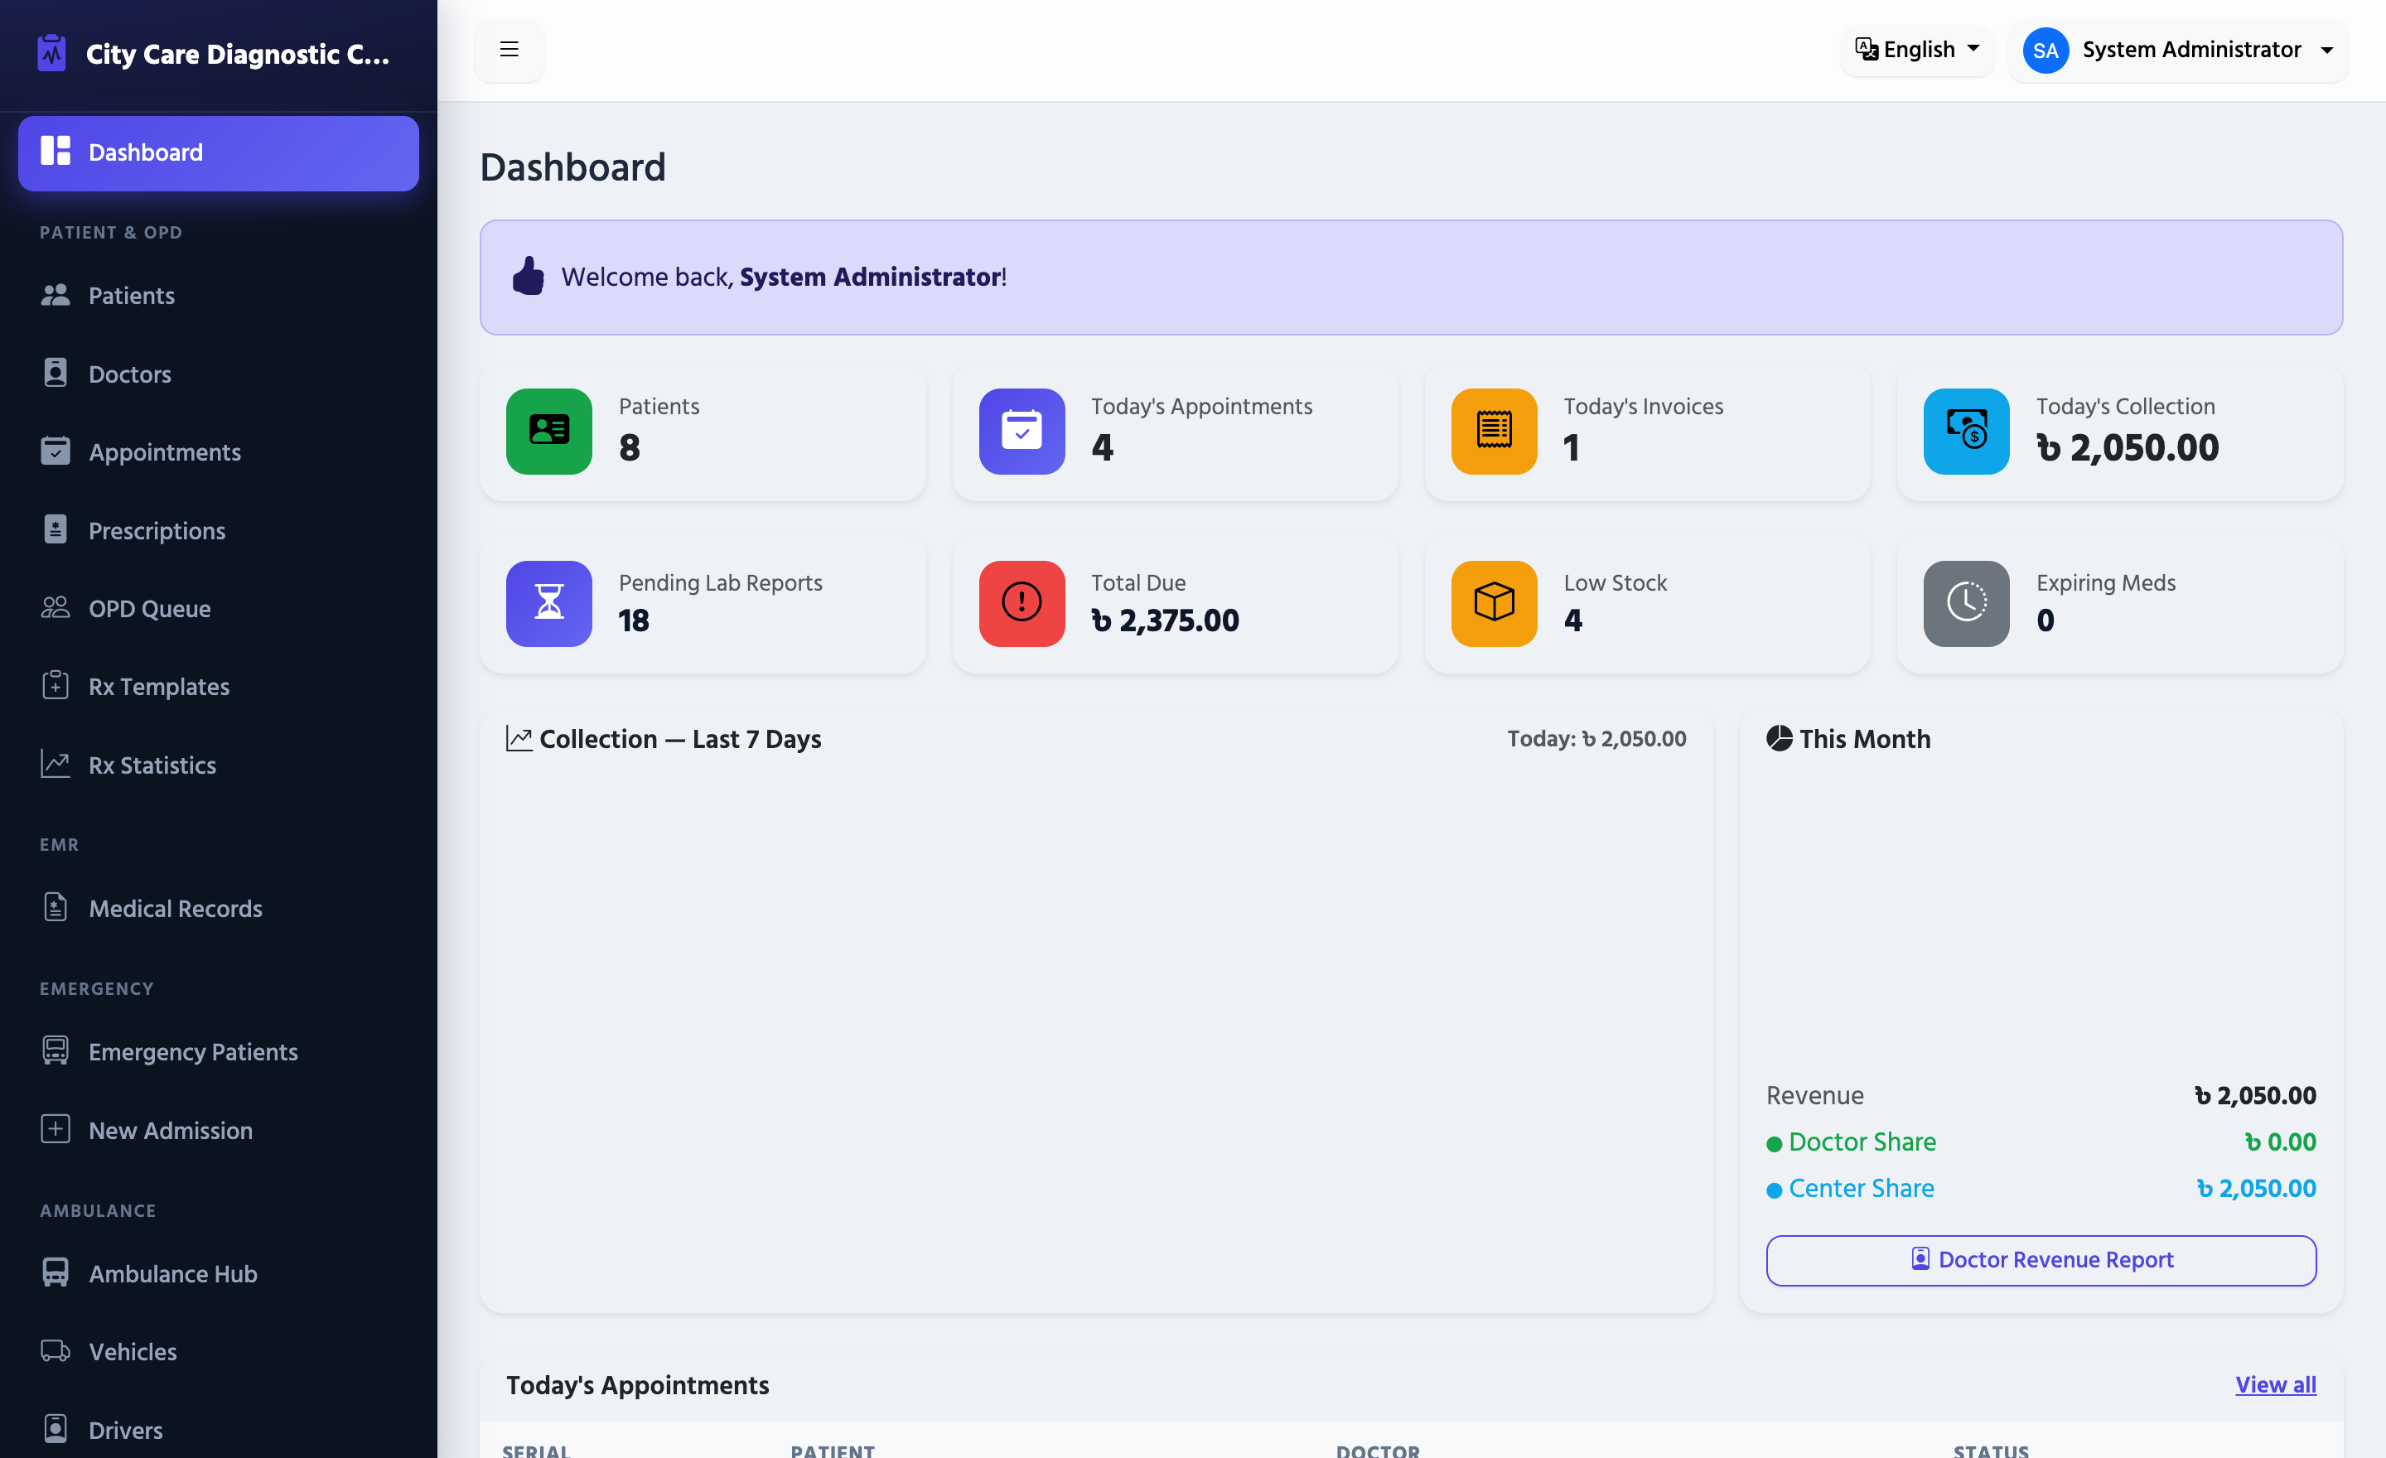Open Doctors from the sidebar menu
Image resolution: width=2386 pixels, height=1458 pixels.
tap(219, 374)
